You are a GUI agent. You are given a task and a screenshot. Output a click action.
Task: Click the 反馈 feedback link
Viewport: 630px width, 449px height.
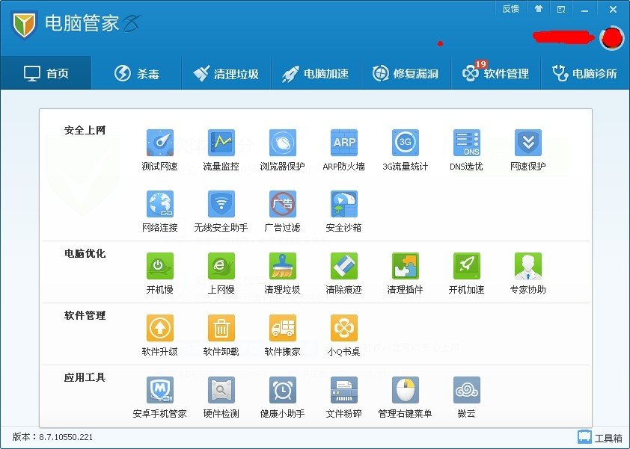click(x=511, y=9)
